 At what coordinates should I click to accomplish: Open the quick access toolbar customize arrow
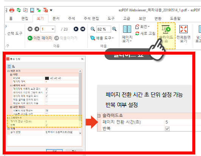click(51, 10)
